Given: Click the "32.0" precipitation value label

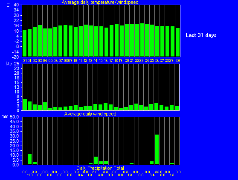Looking at the screenshot, I should tap(159, 172).
